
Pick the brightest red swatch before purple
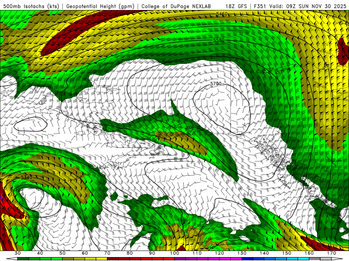[169, 259]
